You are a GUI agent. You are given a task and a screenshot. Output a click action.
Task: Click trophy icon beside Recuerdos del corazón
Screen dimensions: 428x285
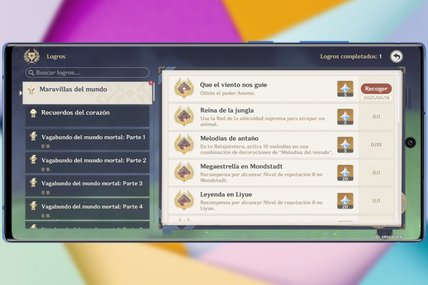[33, 113]
